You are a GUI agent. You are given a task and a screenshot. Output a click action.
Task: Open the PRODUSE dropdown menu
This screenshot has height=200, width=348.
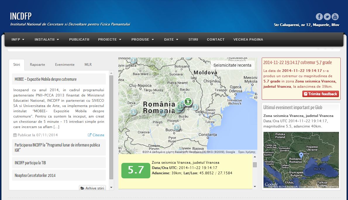(x=142, y=39)
